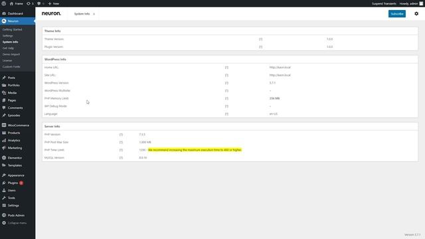Open the Howdy, admin account menu
The image size is (425, 239).
click(x=411, y=3)
